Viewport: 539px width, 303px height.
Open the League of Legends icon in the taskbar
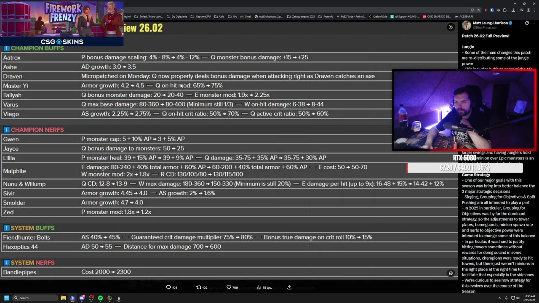109,298
